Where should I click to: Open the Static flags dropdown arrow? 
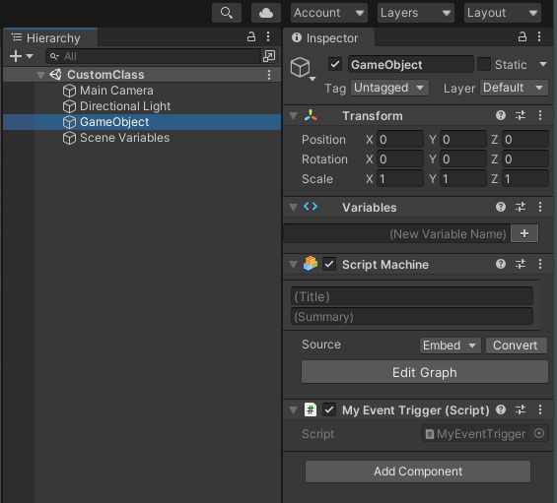click(543, 64)
